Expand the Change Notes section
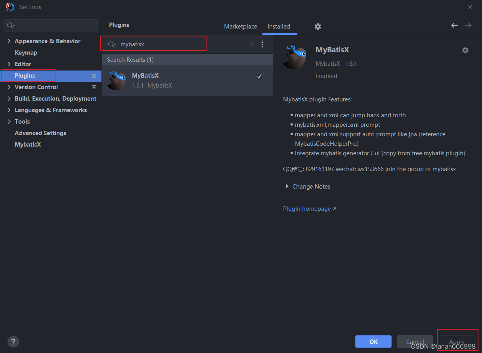The image size is (482, 353). [x=287, y=187]
